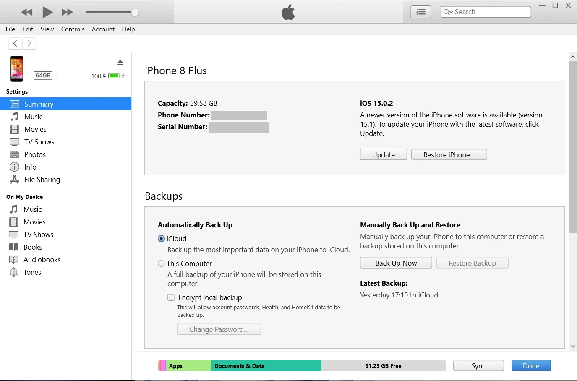
Task: Select Music under Settings
Action: click(66, 117)
